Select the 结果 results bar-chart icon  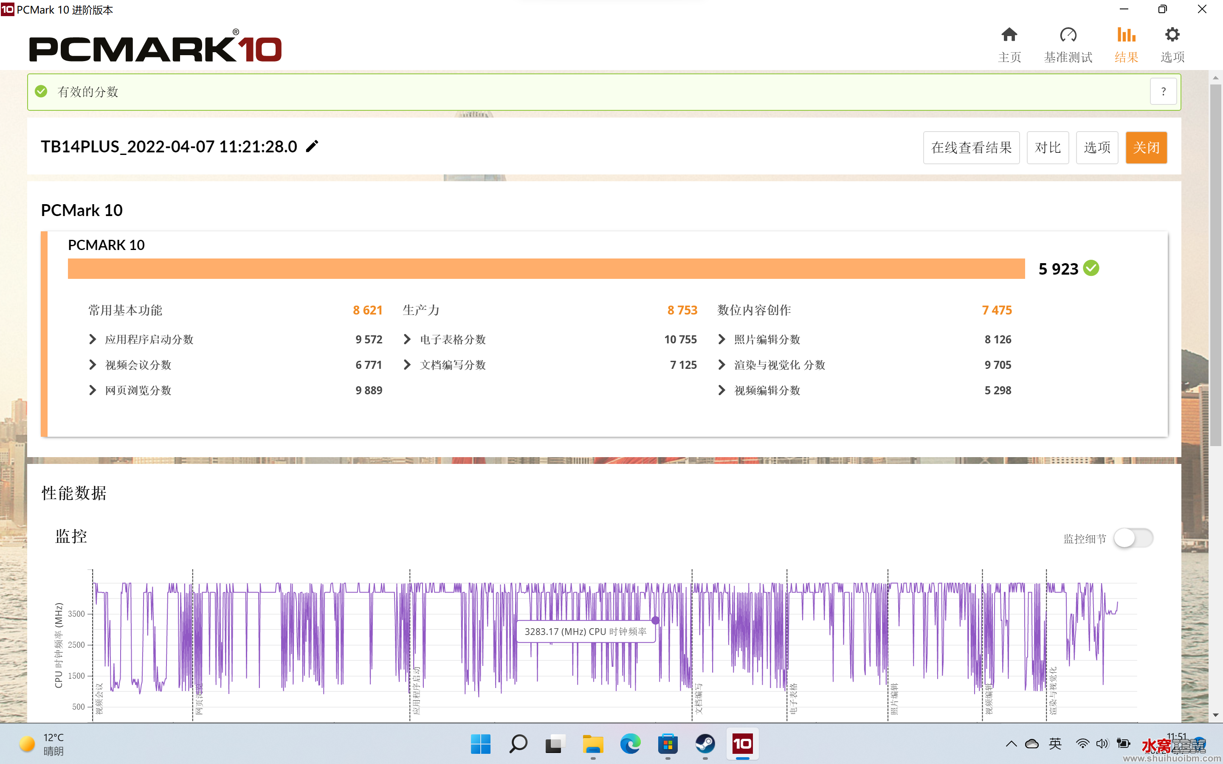click(1126, 35)
